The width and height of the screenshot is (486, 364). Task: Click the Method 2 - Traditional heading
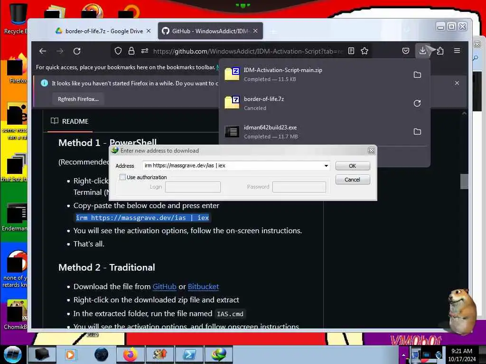coord(107,267)
